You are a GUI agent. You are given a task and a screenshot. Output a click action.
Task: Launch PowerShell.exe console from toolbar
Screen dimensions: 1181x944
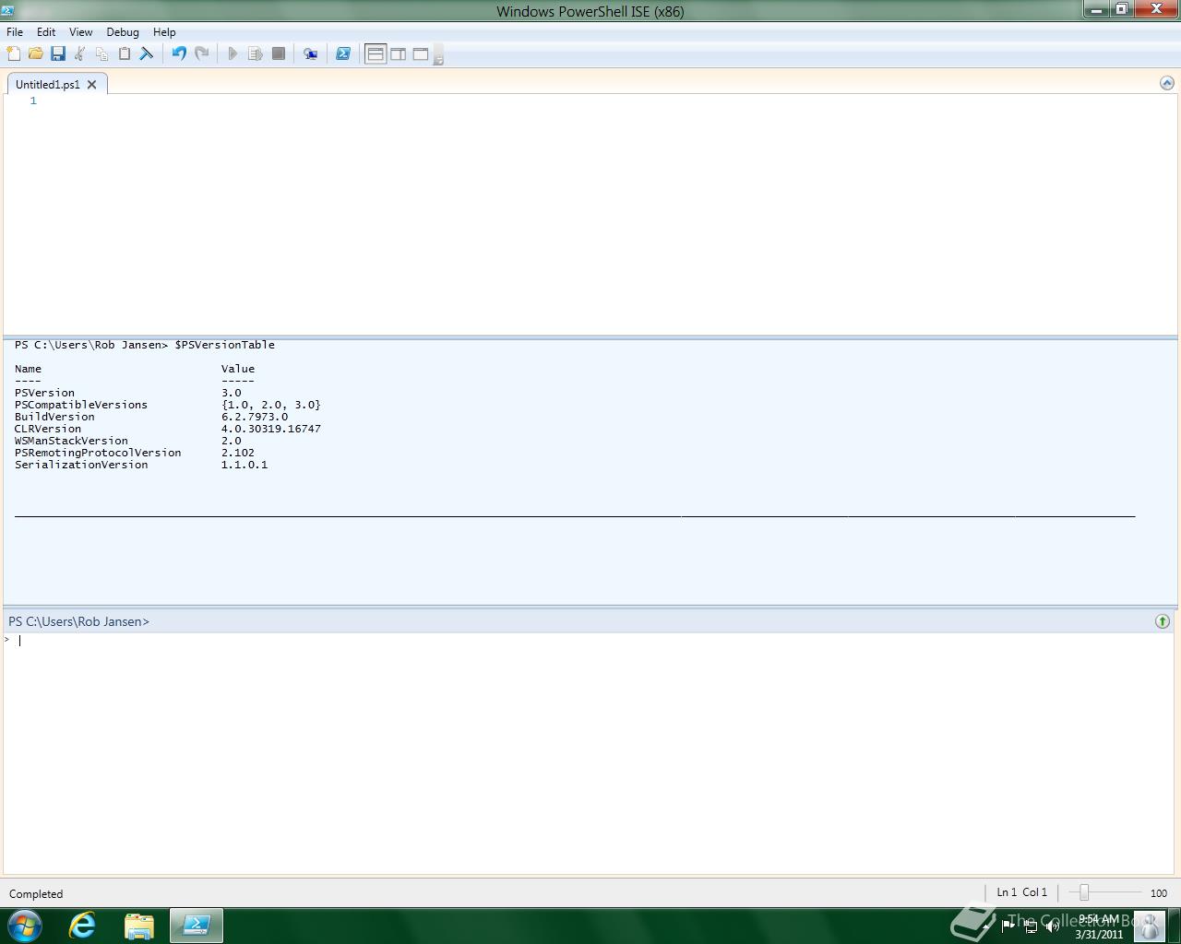342,53
